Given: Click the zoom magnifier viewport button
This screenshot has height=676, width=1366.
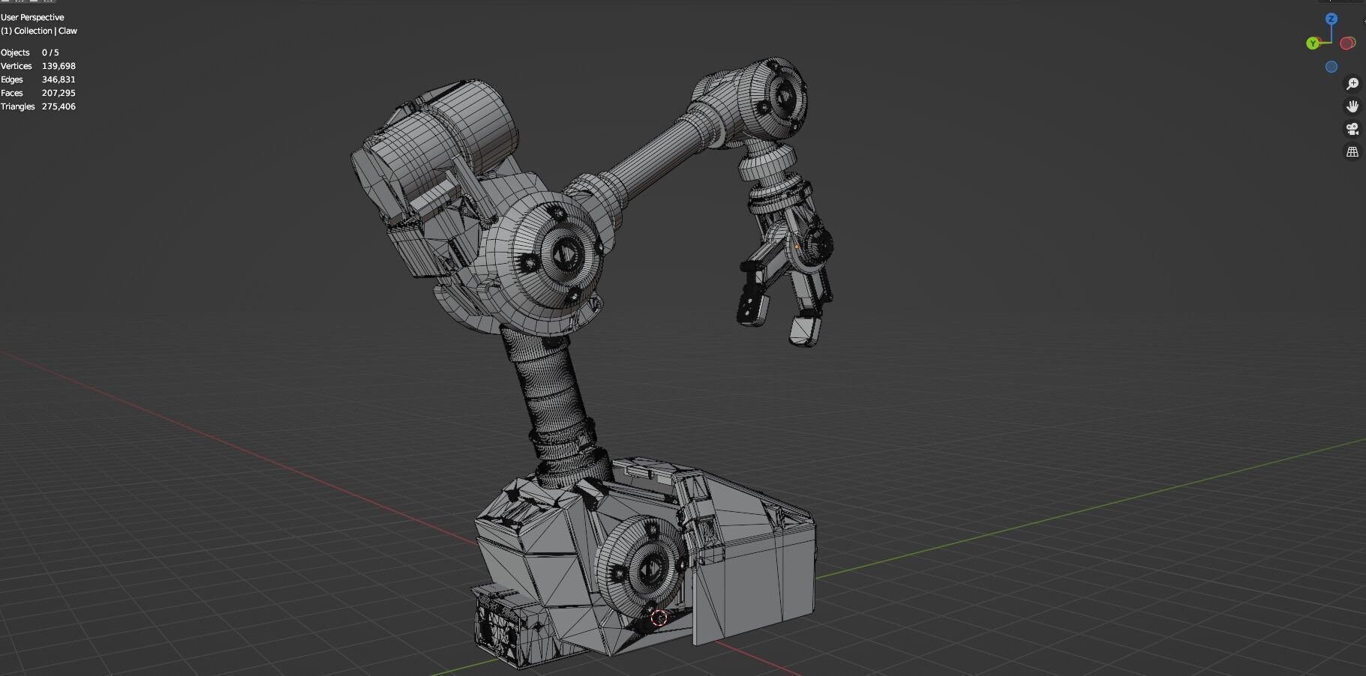Looking at the screenshot, I should coord(1352,84).
